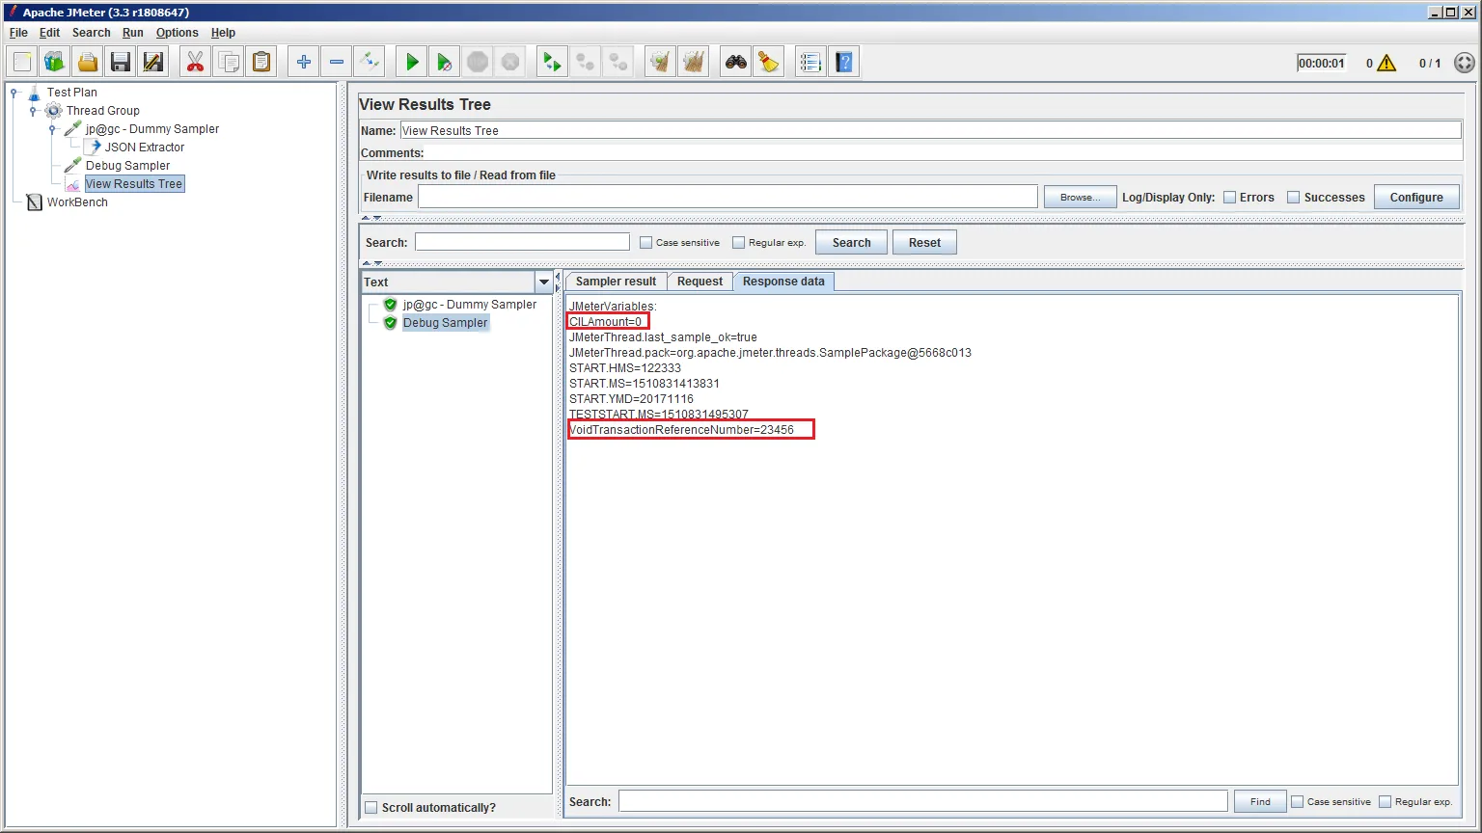Click into the Filename input field
Image resolution: width=1482 pixels, height=833 pixels.
point(727,198)
